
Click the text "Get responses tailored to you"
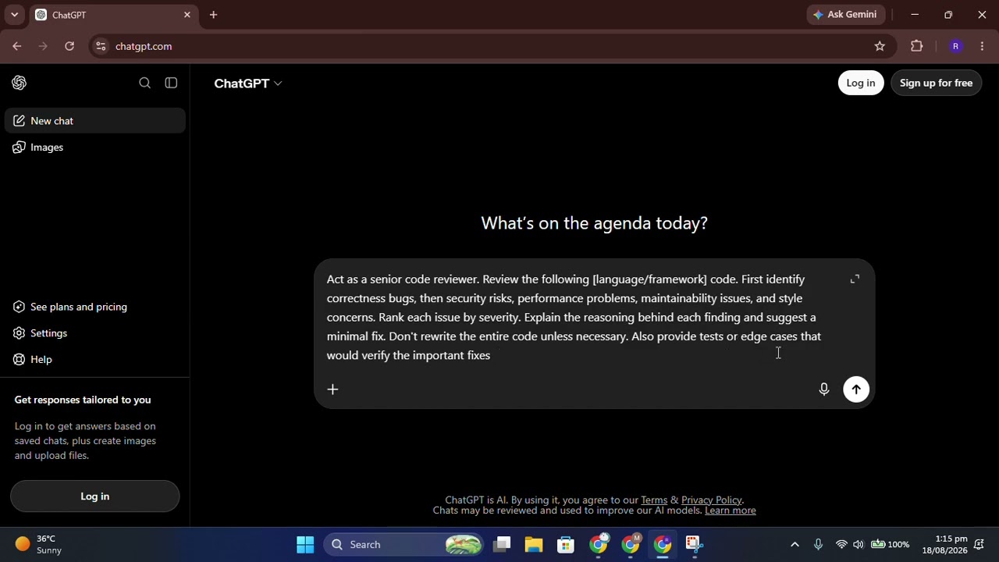[83, 400]
